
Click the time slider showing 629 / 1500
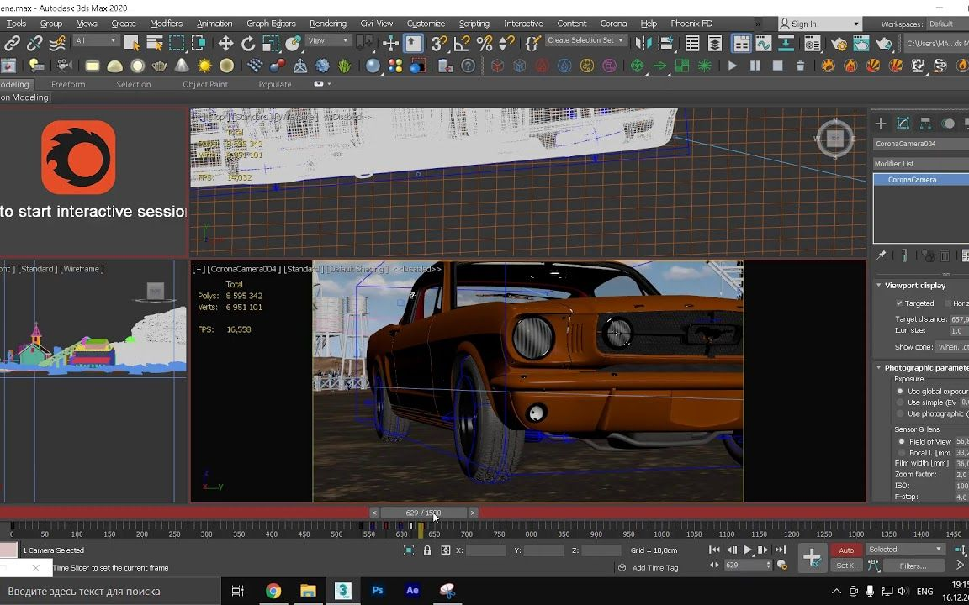(423, 513)
